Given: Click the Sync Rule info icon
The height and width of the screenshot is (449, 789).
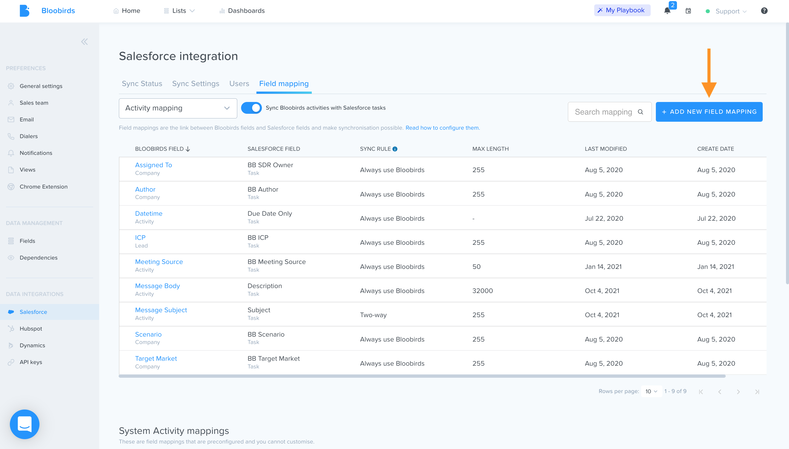Looking at the screenshot, I should click(395, 149).
